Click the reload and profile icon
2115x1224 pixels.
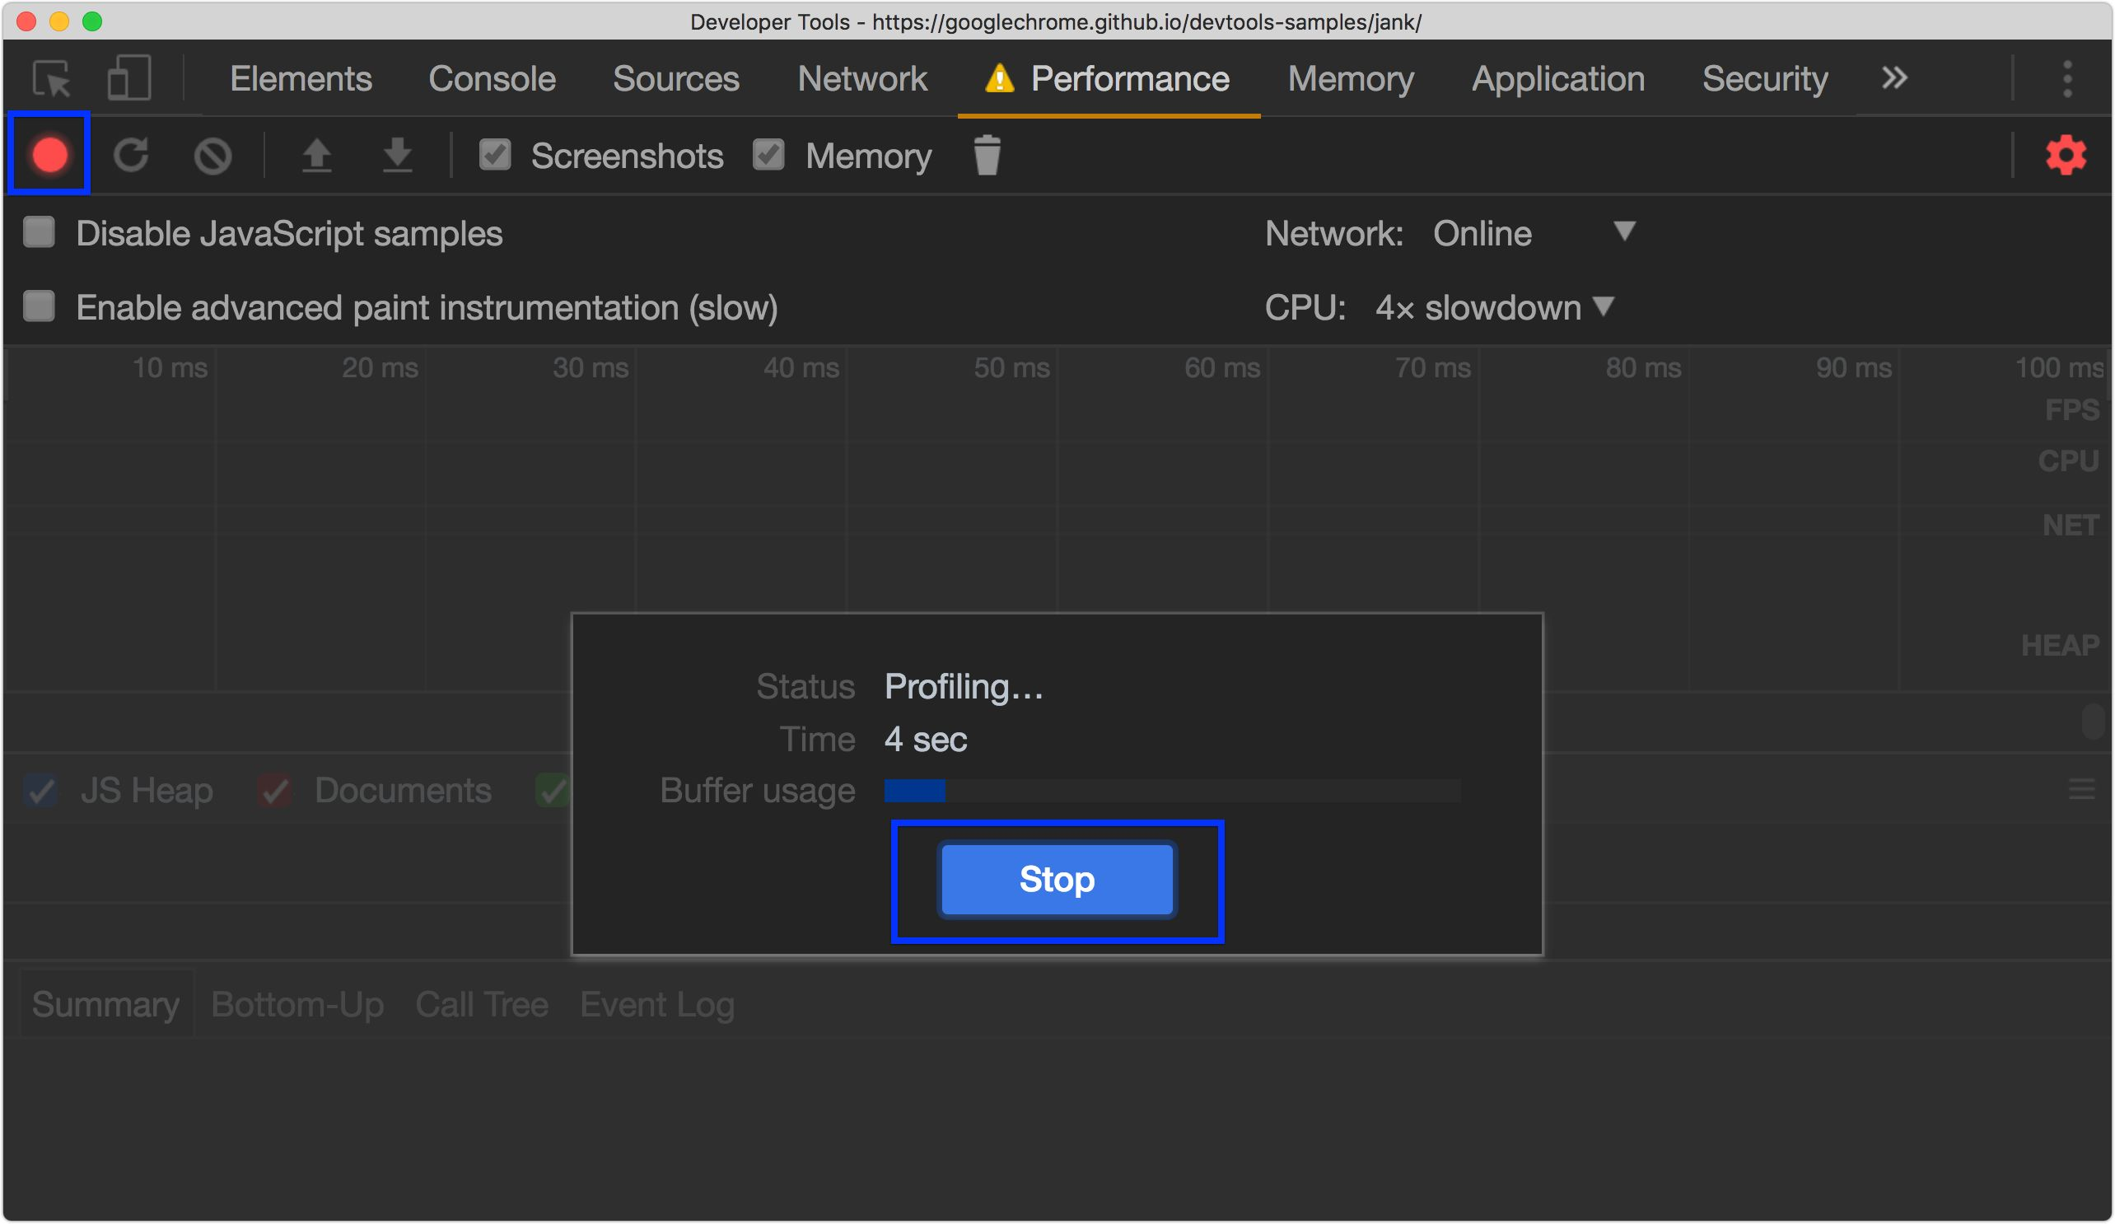pos(131,156)
